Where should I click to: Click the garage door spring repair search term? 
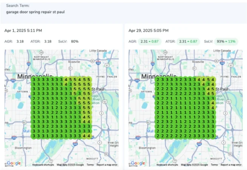(x=36, y=12)
